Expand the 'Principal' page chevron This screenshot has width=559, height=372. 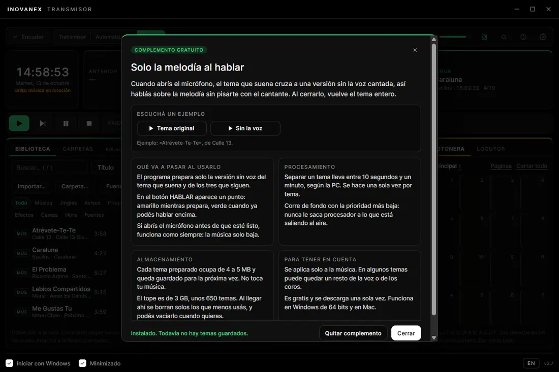click(460, 166)
